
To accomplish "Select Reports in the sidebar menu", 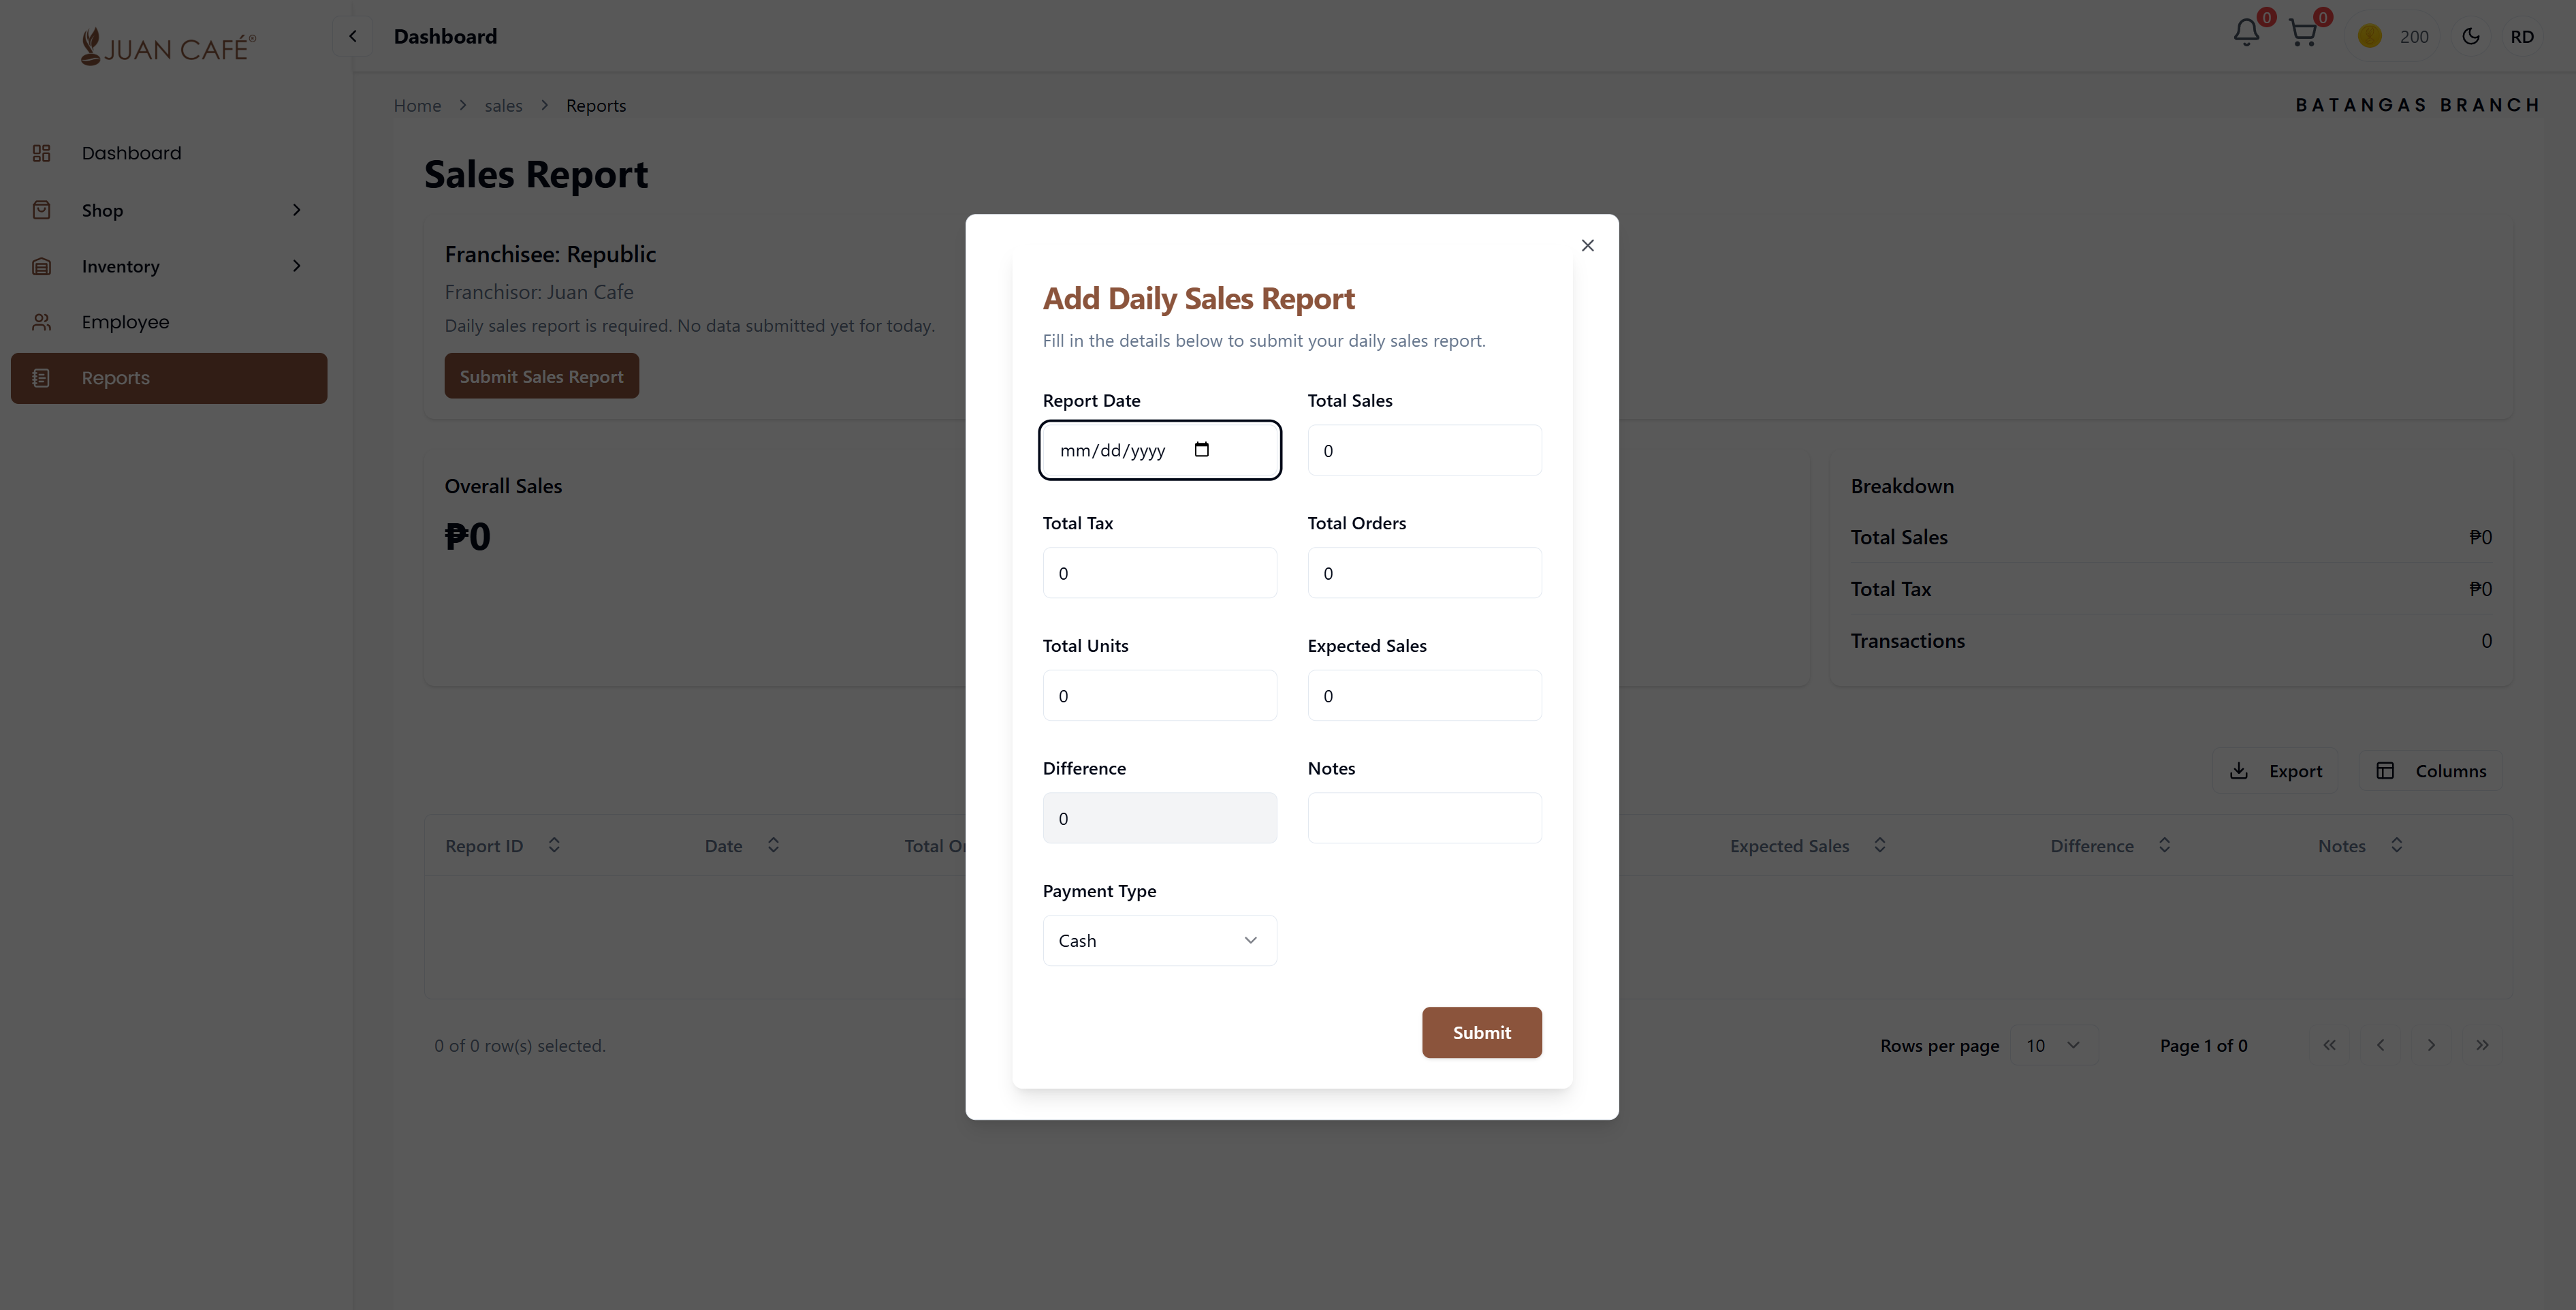I will tap(115, 377).
